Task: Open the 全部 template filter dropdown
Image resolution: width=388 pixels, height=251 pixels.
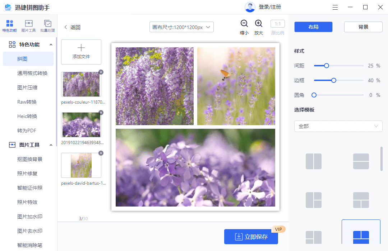Action: pos(338,126)
